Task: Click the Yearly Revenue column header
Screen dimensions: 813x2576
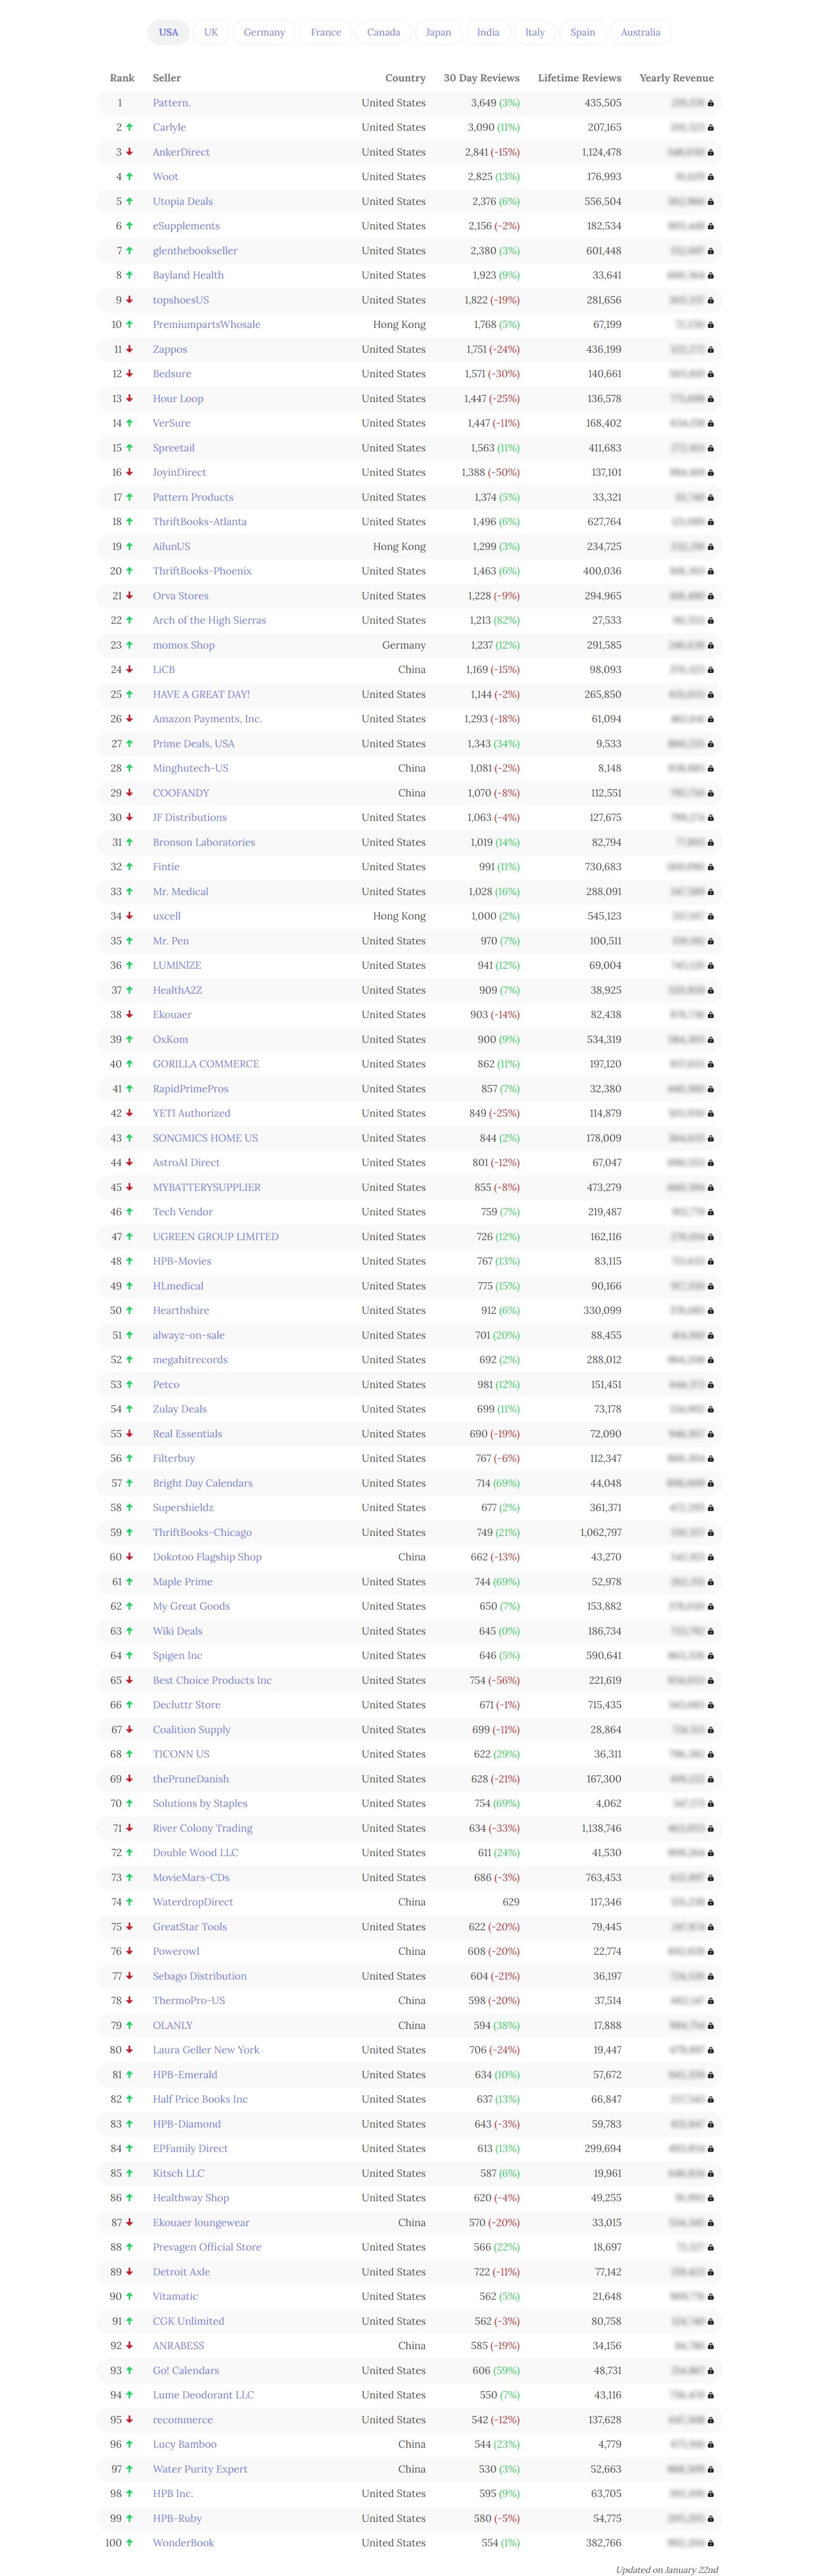Action: point(676,78)
